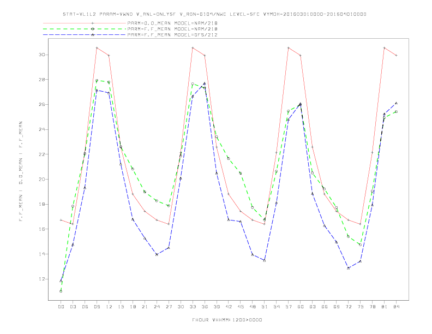
Task: Click x-axis forecast hour label 57
Action: [x=289, y=307]
